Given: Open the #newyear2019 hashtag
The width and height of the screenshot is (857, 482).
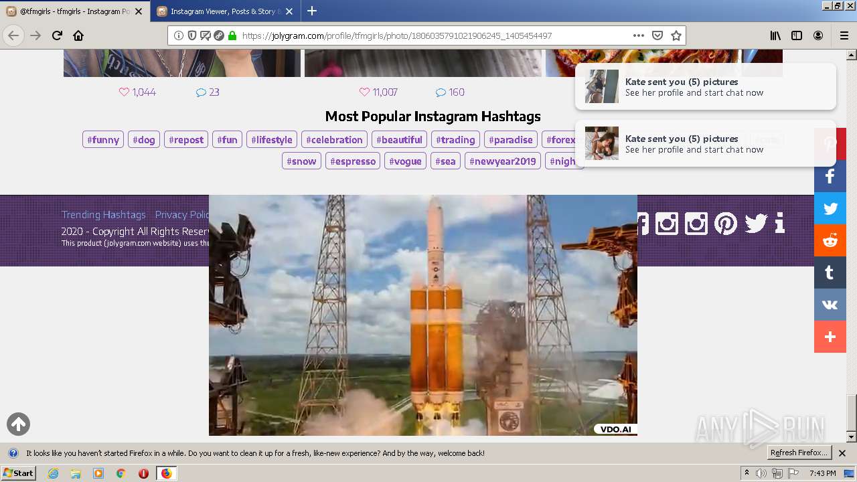Looking at the screenshot, I should coord(503,161).
